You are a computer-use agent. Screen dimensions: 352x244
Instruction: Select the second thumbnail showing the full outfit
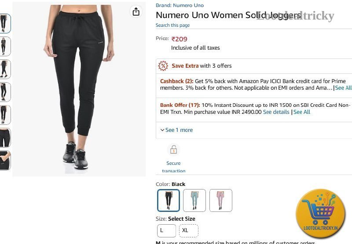(5, 46)
